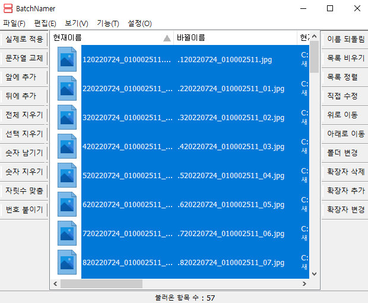Click the horizontal scrollbar right arrow
Viewport: 368px width, 303px height.
click(x=304, y=284)
